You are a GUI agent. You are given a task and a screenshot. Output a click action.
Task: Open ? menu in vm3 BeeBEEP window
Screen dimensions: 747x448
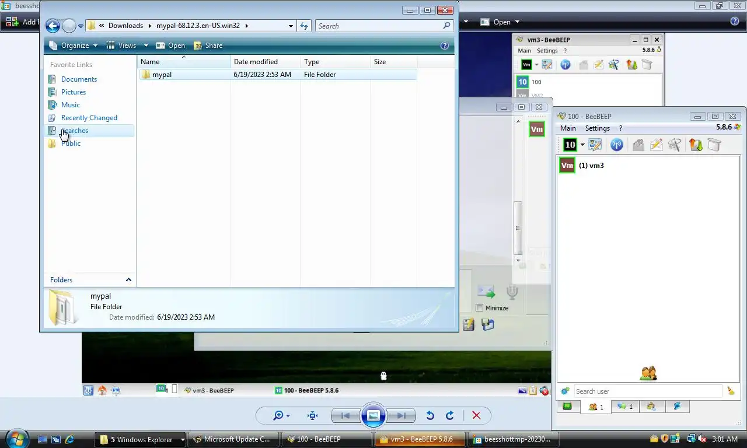click(x=565, y=51)
